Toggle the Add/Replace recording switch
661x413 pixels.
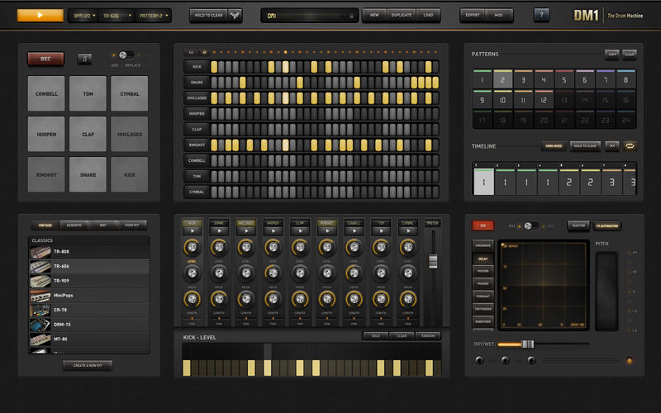coord(126,55)
